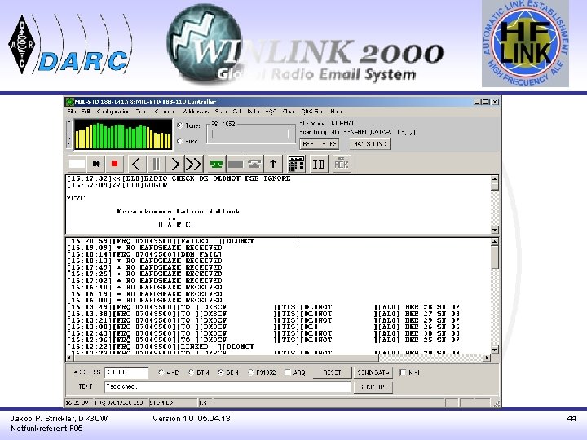587x440 pixels.
Task: Click the single left arrow toolbar icon
Action: point(136,164)
